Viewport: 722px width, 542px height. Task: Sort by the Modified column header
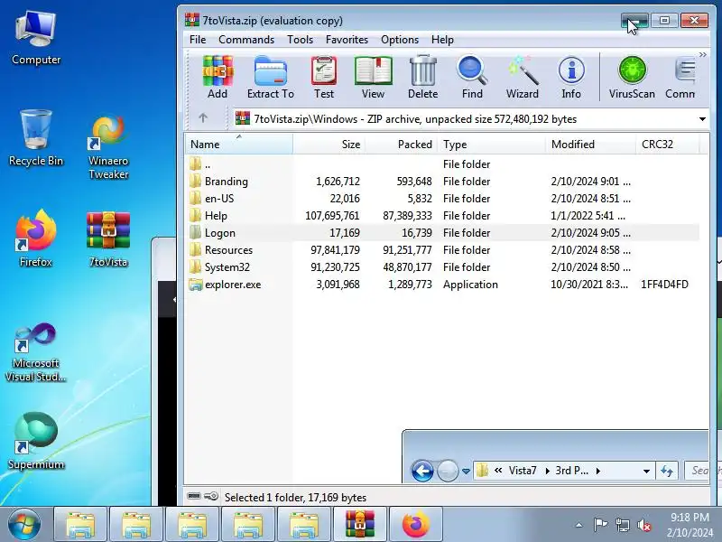pyautogui.click(x=590, y=145)
